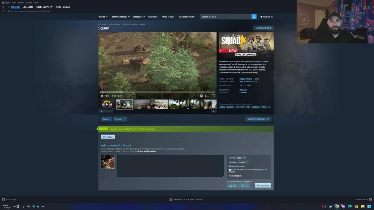
Task: Click the thumbs-up Yes recommendation button
Action: 233,185
